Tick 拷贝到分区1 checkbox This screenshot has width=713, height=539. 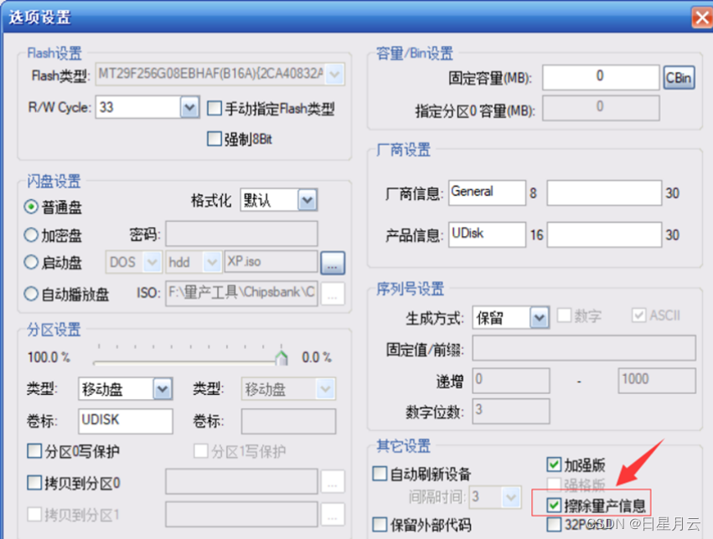[34, 514]
